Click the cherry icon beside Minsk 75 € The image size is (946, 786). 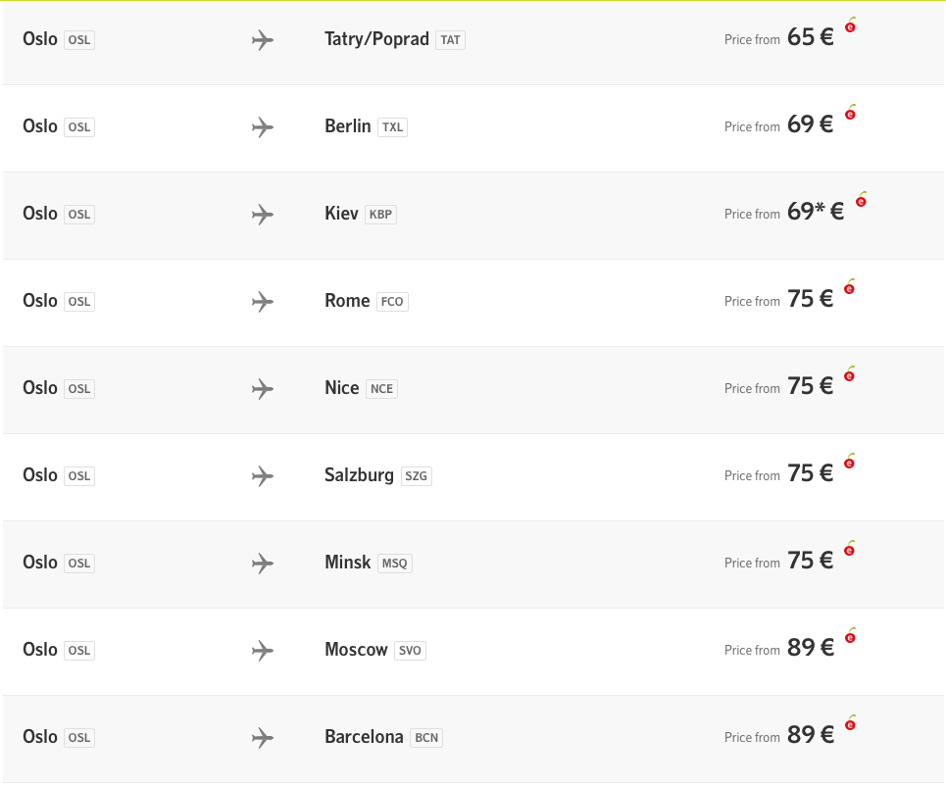tap(850, 548)
